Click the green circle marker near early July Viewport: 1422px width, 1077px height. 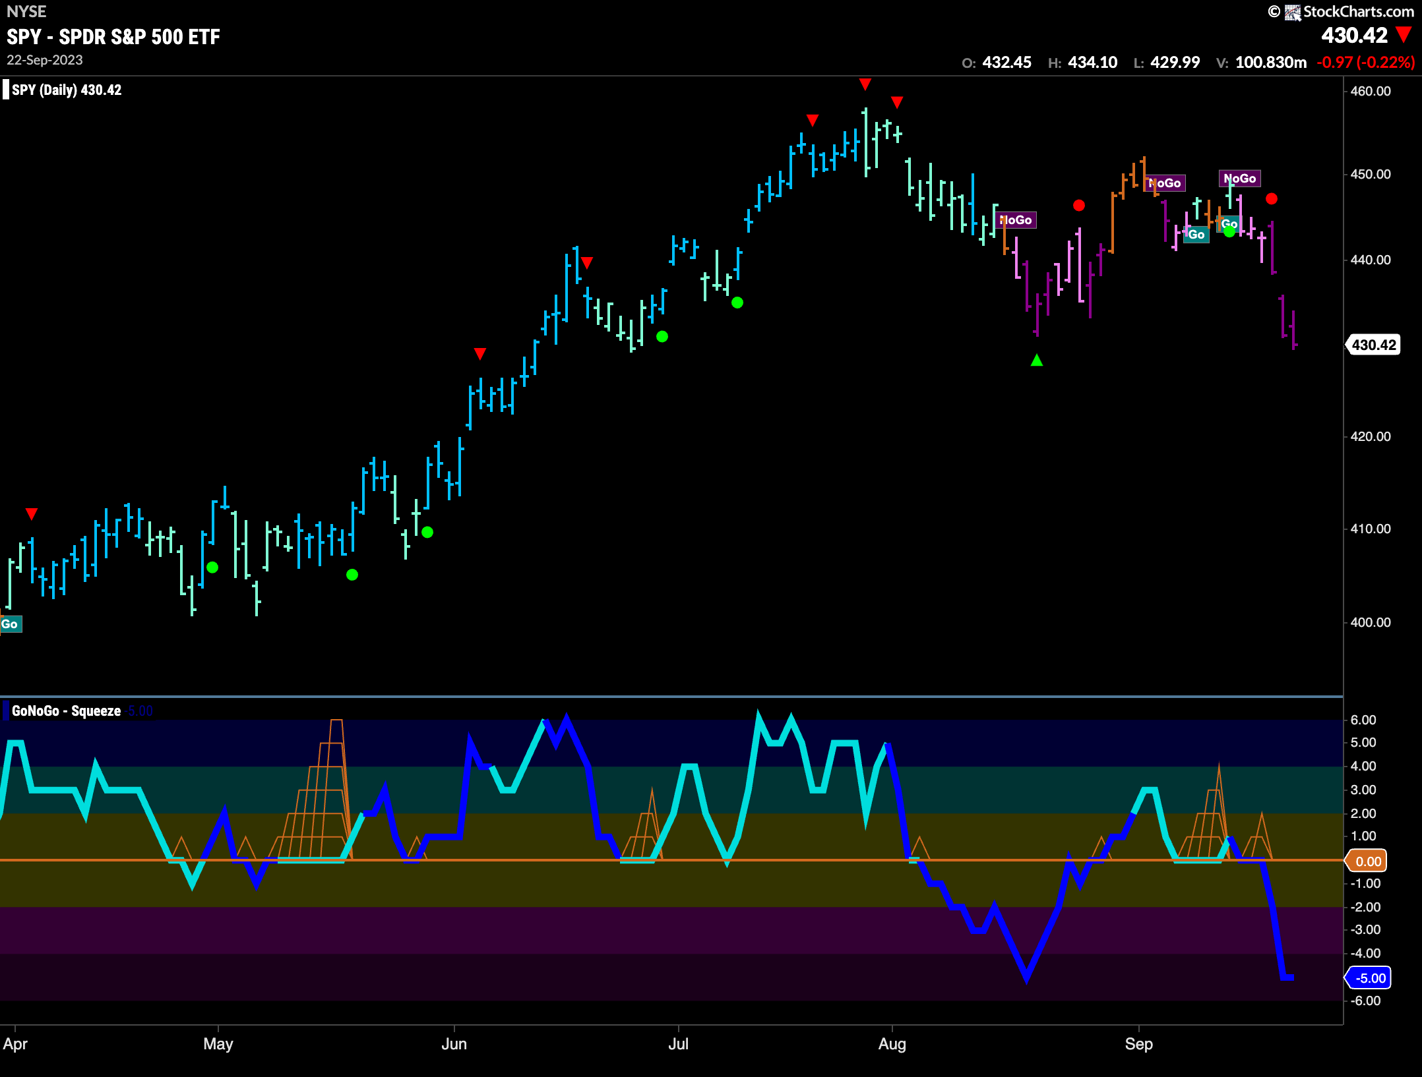[x=737, y=303]
